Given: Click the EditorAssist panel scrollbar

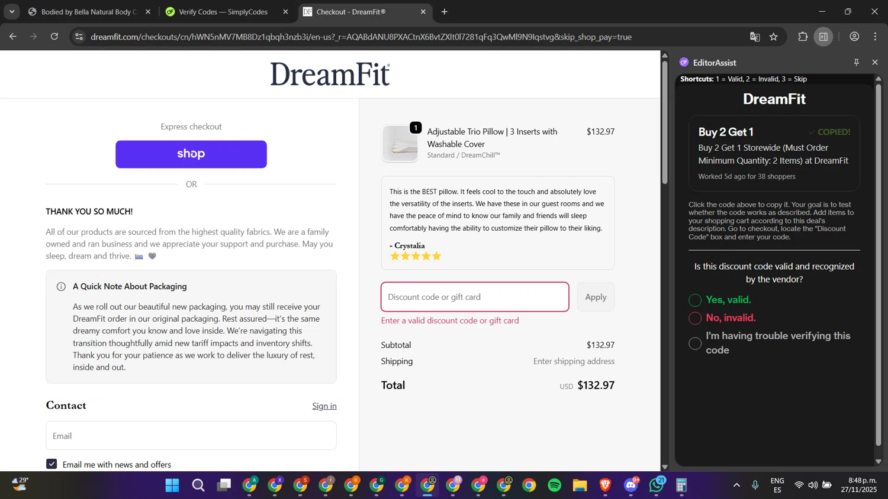Looking at the screenshot, I should point(879,265).
